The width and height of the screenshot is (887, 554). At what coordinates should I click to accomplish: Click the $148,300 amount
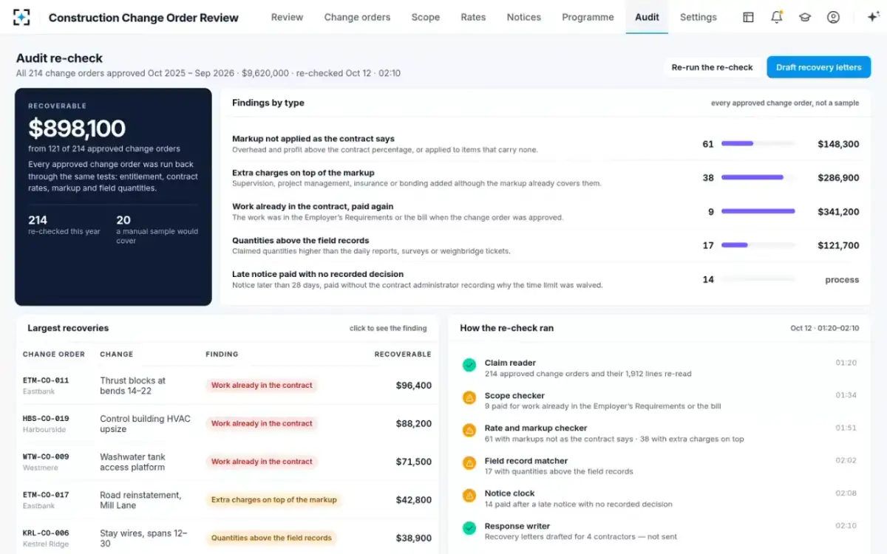point(838,144)
